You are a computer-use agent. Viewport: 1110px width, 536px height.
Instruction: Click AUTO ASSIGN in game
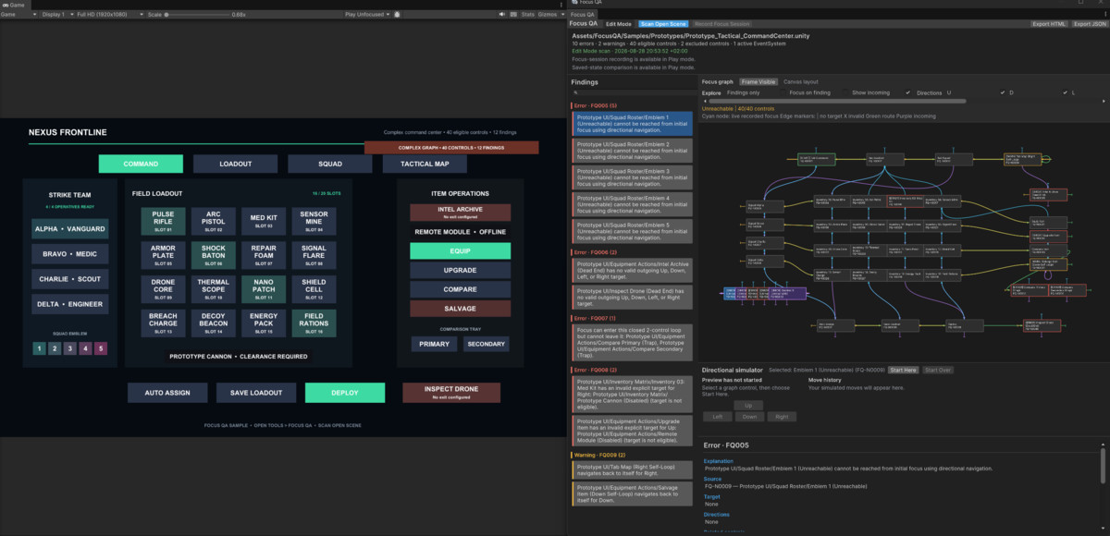tap(167, 393)
